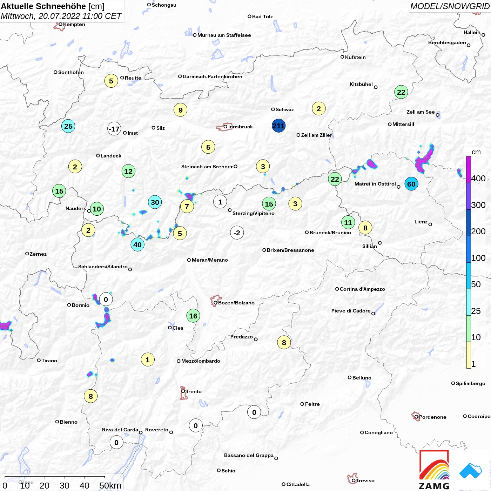Select the white 0 marker beside Riva del Garda
491x491 pixels.
pos(116,443)
